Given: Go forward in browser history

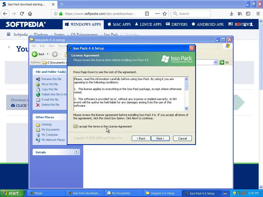Looking at the screenshot, I should [x=14, y=14].
